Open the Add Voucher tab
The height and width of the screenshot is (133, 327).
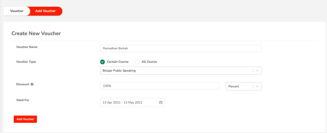(x=46, y=11)
